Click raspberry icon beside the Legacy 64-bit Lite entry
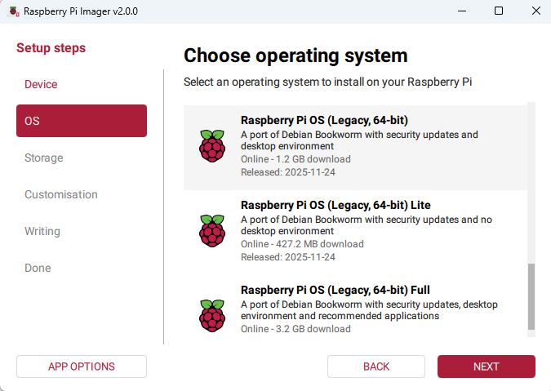 (212, 231)
